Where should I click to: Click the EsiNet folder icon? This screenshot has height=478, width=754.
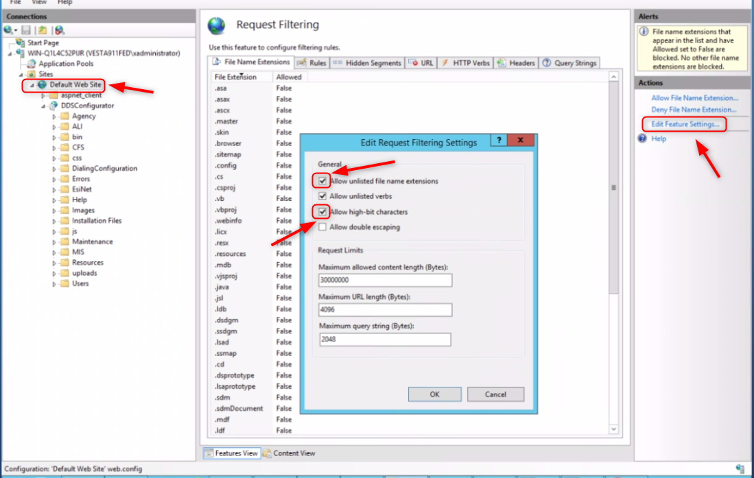pos(64,189)
